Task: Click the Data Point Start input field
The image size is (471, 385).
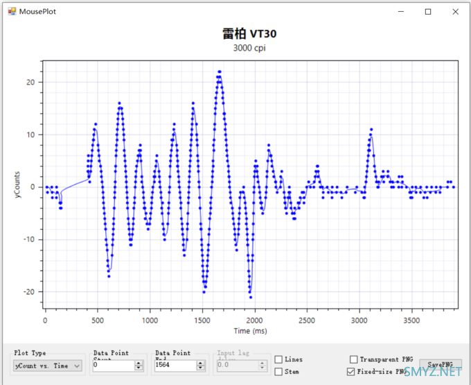Action: point(114,365)
